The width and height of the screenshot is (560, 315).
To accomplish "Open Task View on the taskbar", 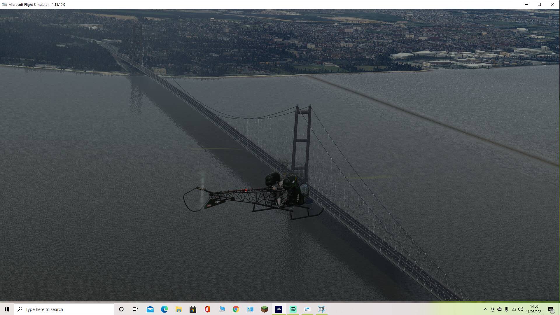I will tap(135, 309).
